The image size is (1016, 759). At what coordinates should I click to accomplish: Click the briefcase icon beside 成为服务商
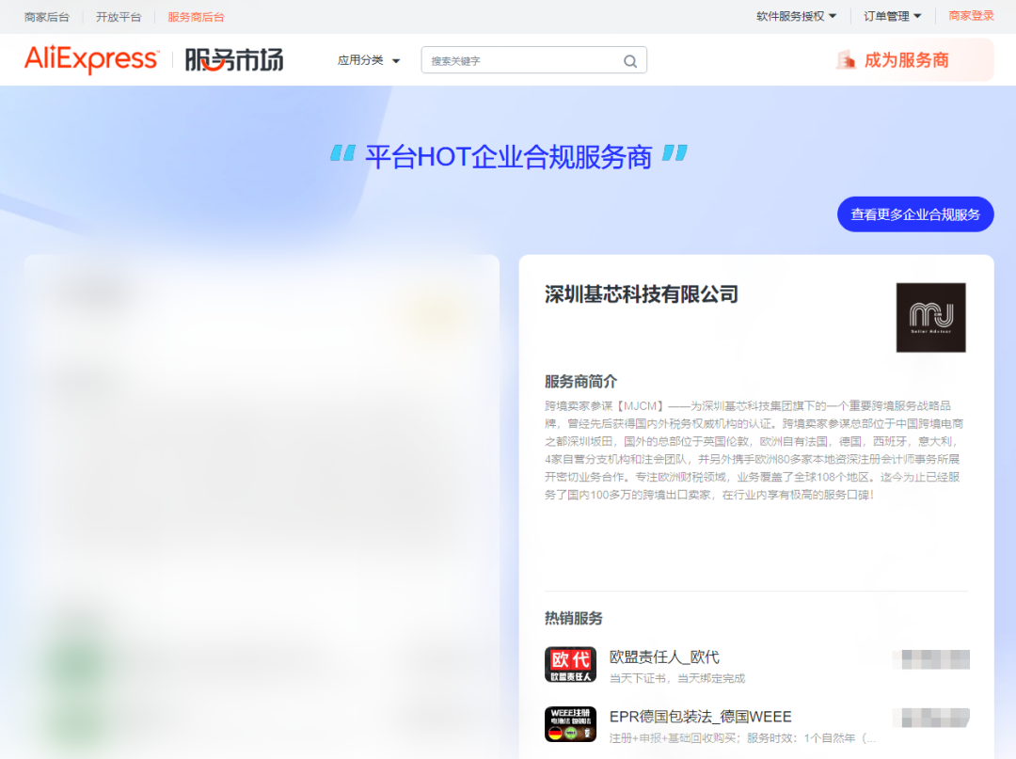coord(847,59)
